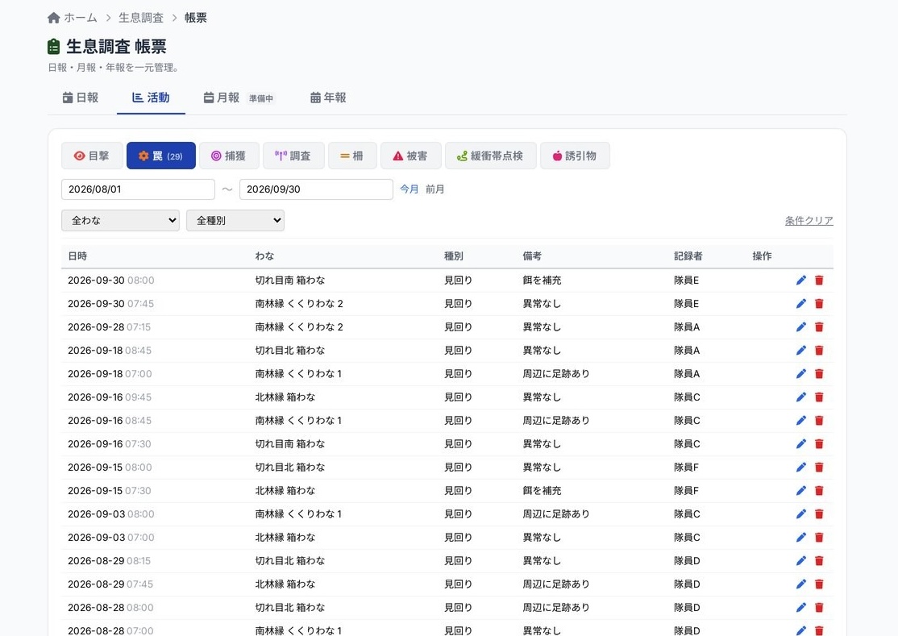Edit the 2026-08-29 08:15 record
This screenshot has height=636, width=898.
[800, 560]
